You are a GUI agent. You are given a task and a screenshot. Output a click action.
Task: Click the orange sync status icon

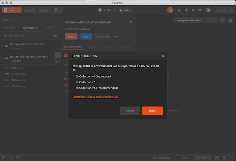(x=170, y=10)
